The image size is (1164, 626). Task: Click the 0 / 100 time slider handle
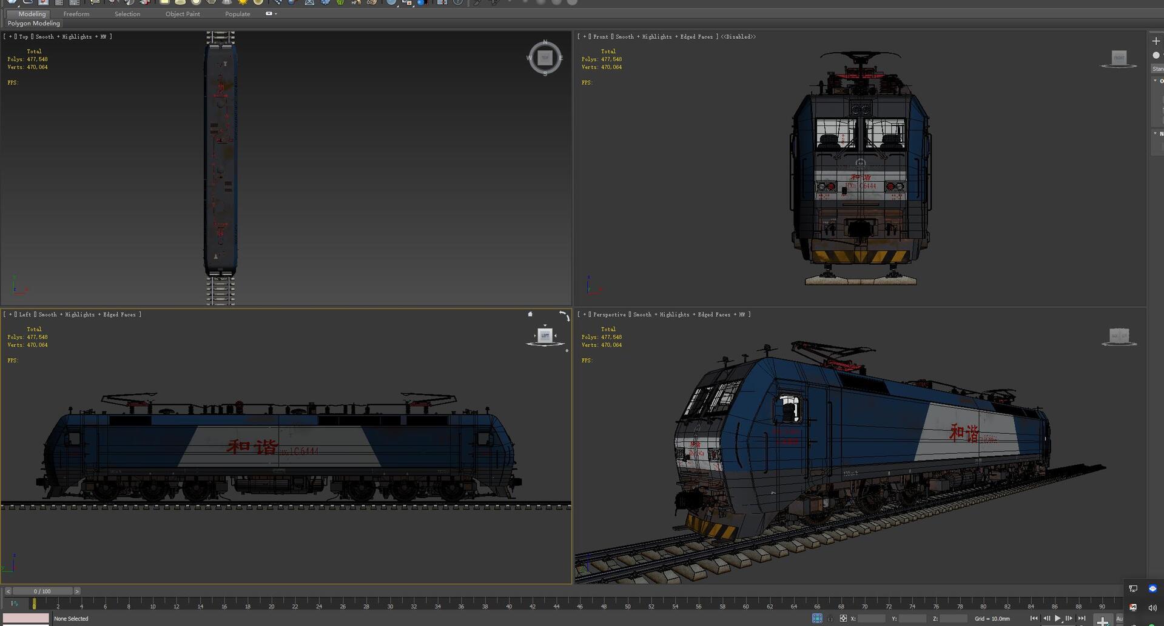click(42, 591)
